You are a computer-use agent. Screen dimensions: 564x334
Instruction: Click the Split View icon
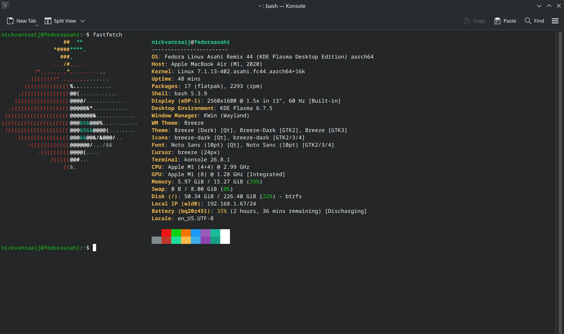(x=48, y=21)
